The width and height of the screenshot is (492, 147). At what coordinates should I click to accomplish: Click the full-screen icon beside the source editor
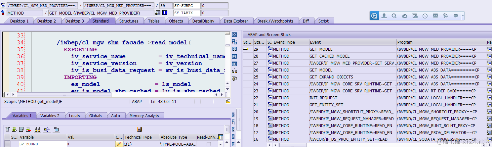tap(234, 49)
